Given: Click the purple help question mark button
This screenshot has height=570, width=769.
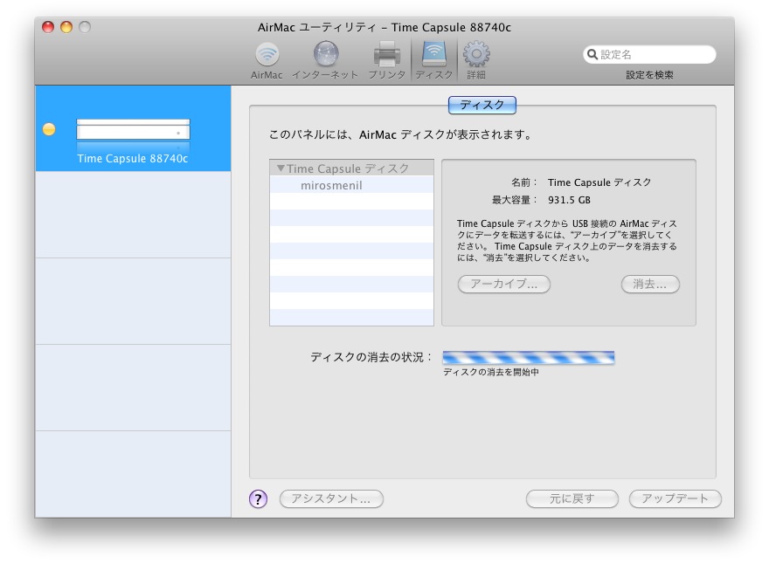Looking at the screenshot, I should 259,499.
